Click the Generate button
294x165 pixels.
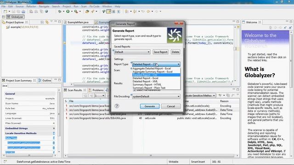coord(150,106)
